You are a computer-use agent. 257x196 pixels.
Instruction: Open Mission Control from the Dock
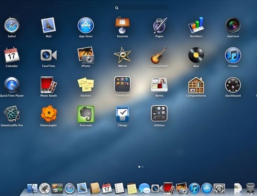(x=57, y=188)
